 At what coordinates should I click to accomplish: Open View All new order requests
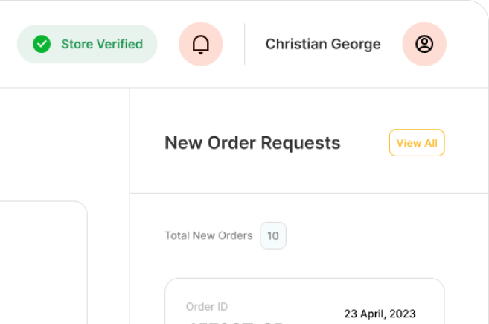pos(417,143)
